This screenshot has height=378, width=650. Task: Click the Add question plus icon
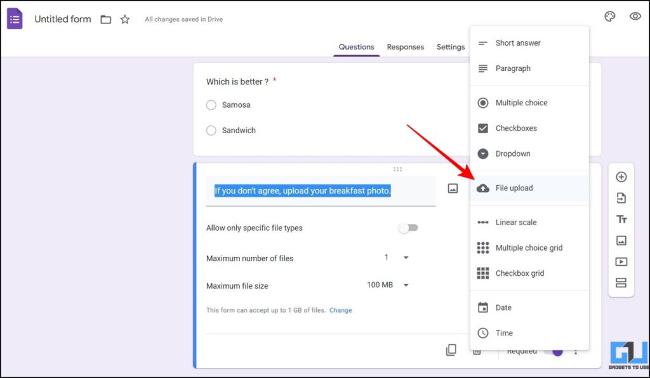(x=621, y=177)
